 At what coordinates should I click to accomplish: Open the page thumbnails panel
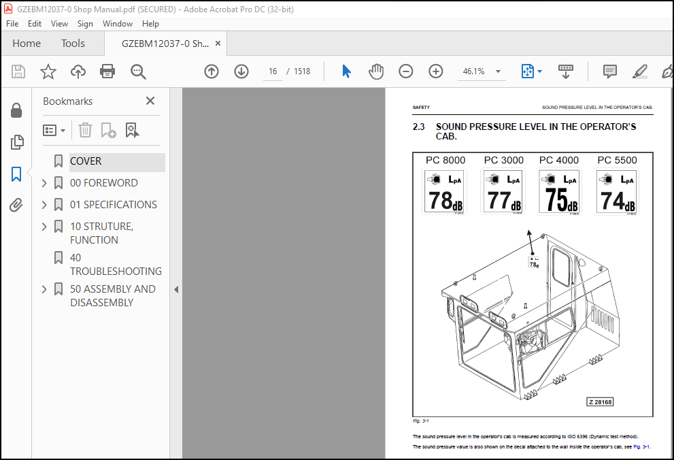pyautogui.click(x=17, y=142)
